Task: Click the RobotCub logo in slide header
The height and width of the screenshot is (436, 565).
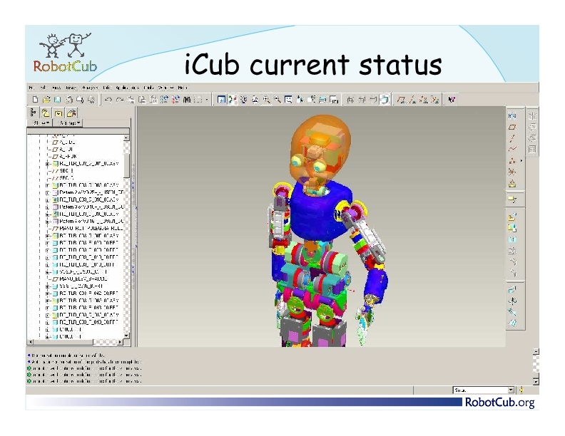Action: pos(65,53)
